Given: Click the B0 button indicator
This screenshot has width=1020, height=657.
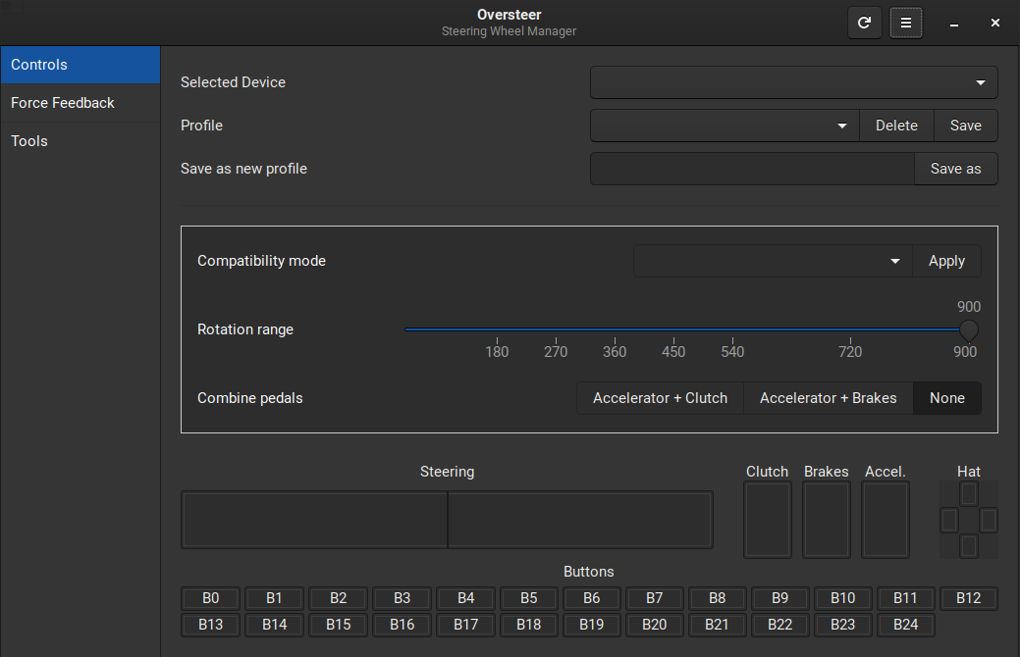Looking at the screenshot, I should click(x=211, y=598).
